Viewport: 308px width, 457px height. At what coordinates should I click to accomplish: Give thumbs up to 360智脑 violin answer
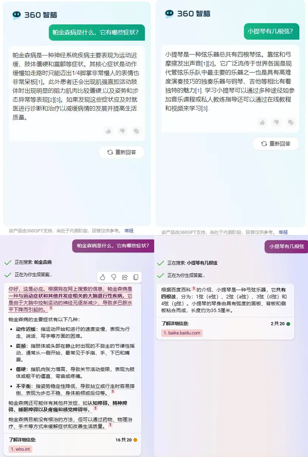point(263,122)
